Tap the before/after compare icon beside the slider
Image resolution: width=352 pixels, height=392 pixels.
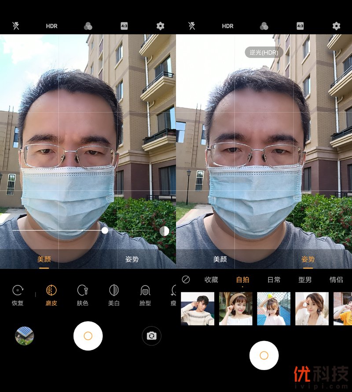tap(164, 231)
